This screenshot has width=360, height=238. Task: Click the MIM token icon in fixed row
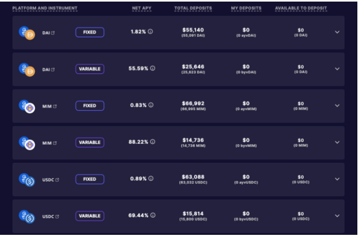(x=30, y=108)
